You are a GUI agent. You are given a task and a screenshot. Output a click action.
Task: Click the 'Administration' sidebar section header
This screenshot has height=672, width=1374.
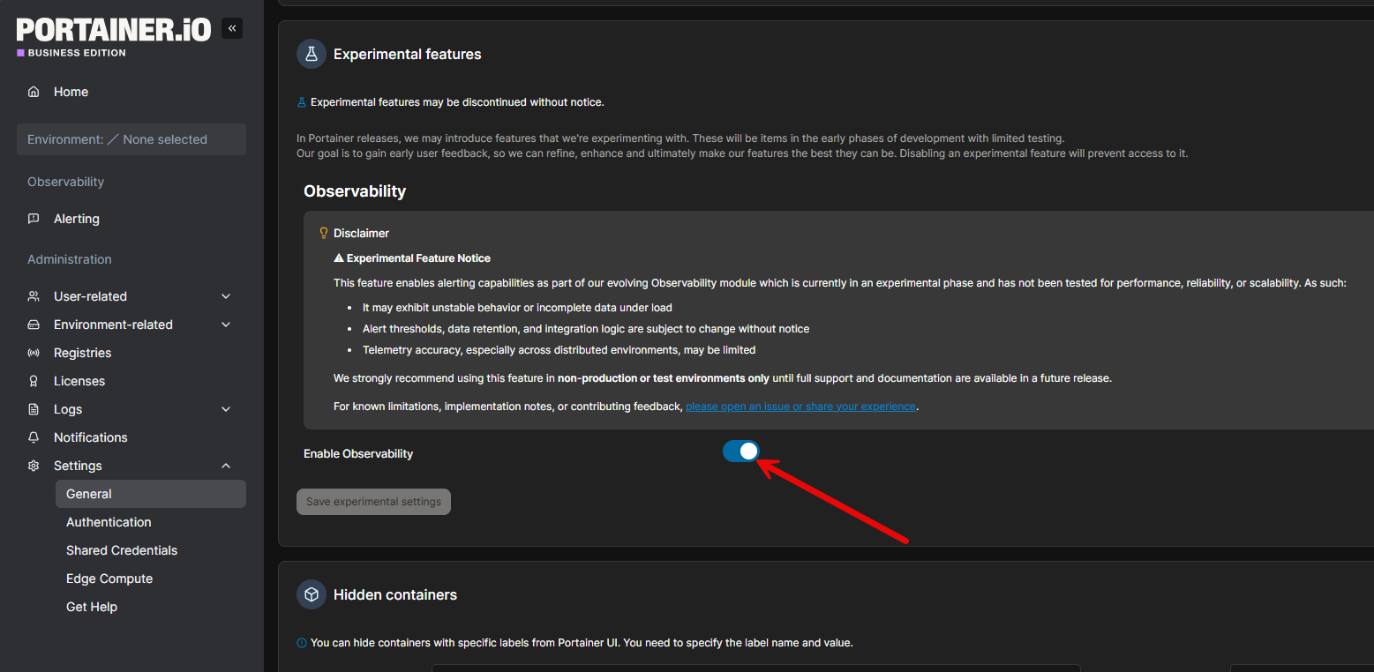pos(70,259)
